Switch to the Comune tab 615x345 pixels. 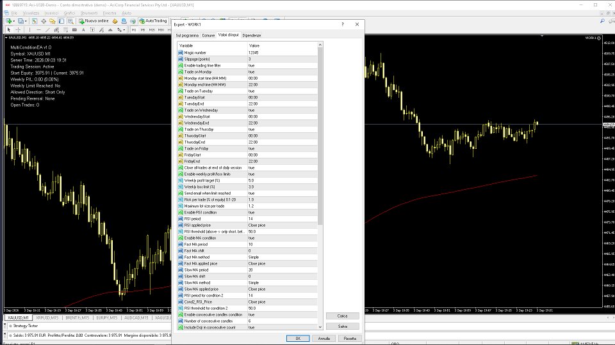pos(208,36)
